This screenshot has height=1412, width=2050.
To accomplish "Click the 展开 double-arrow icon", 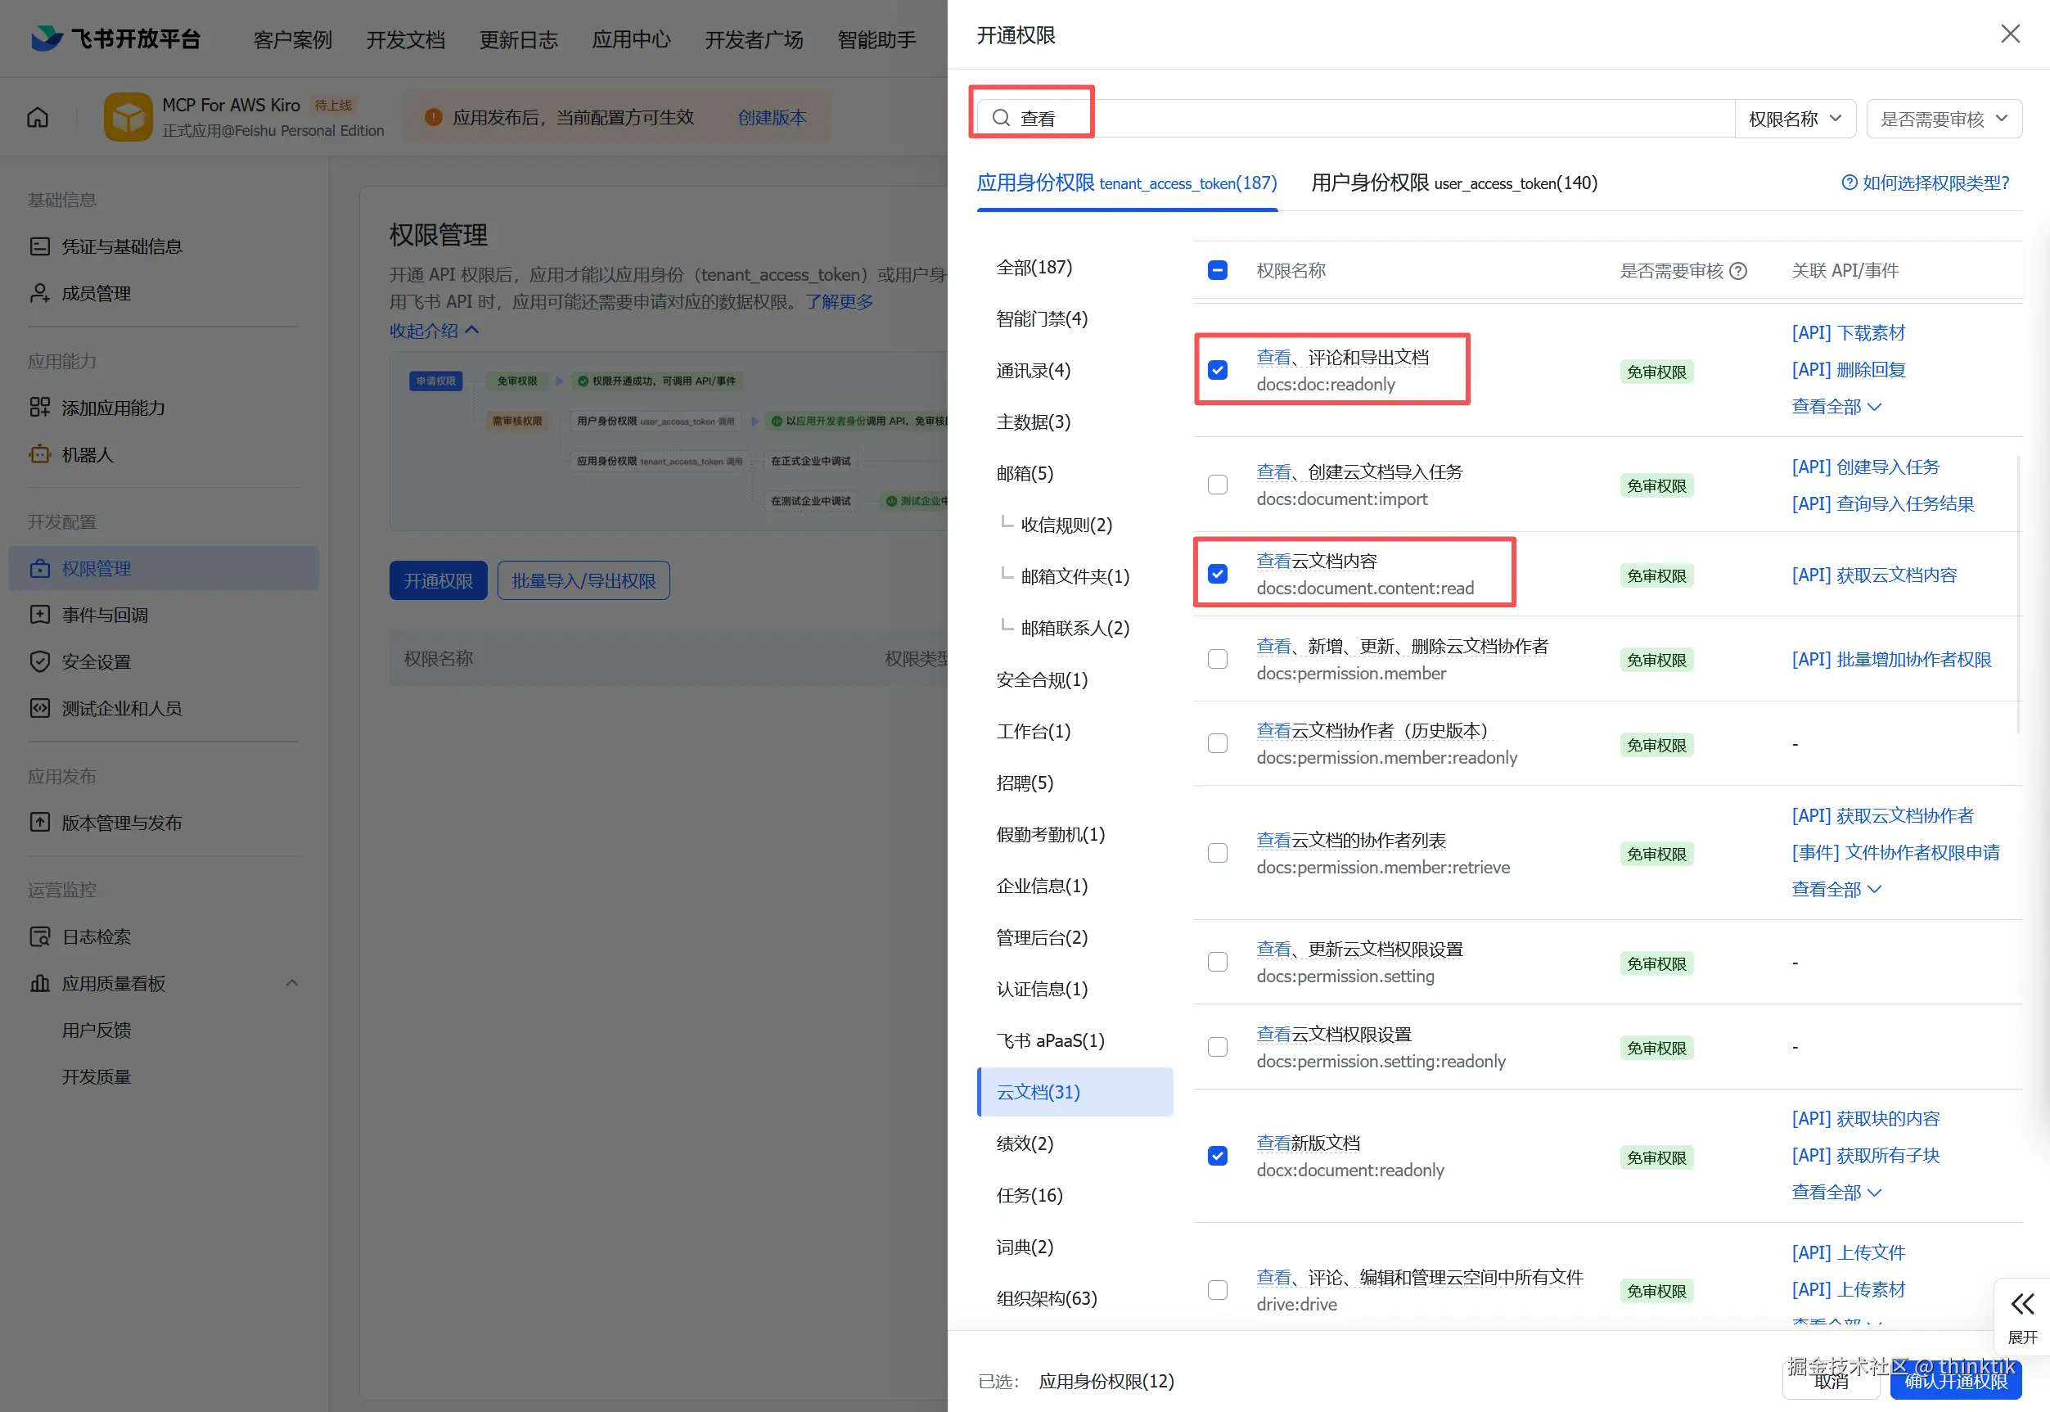I will tap(2021, 1304).
